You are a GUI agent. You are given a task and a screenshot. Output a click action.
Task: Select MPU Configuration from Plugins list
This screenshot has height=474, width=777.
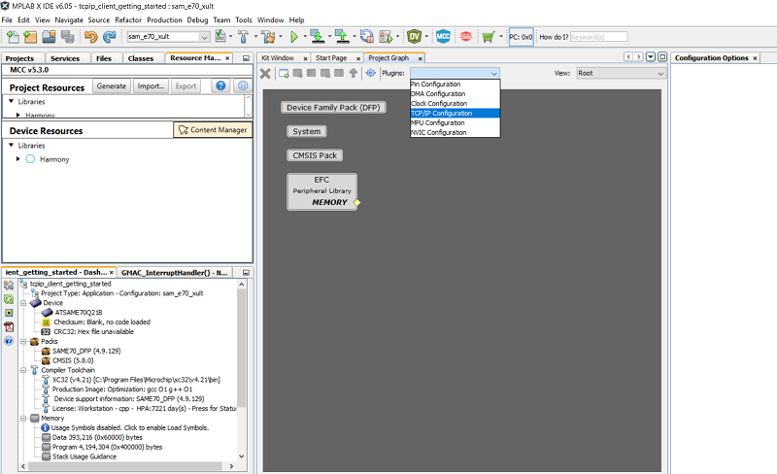pos(455,123)
